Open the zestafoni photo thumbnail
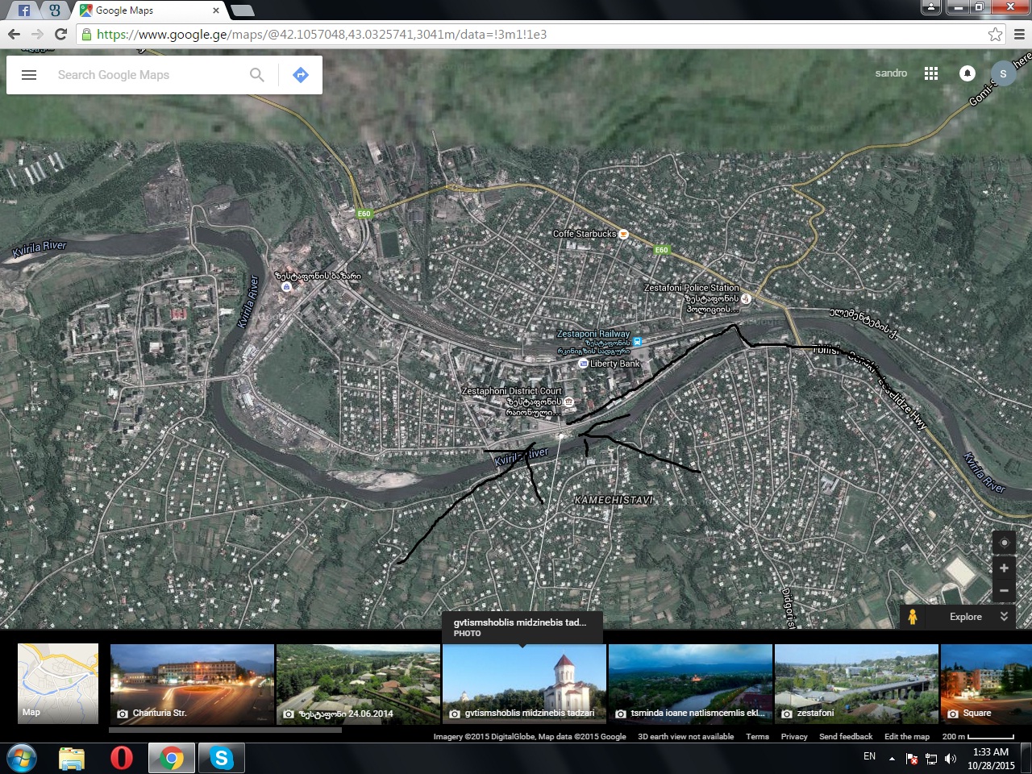 pyautogui.click(x=856, y=684)
